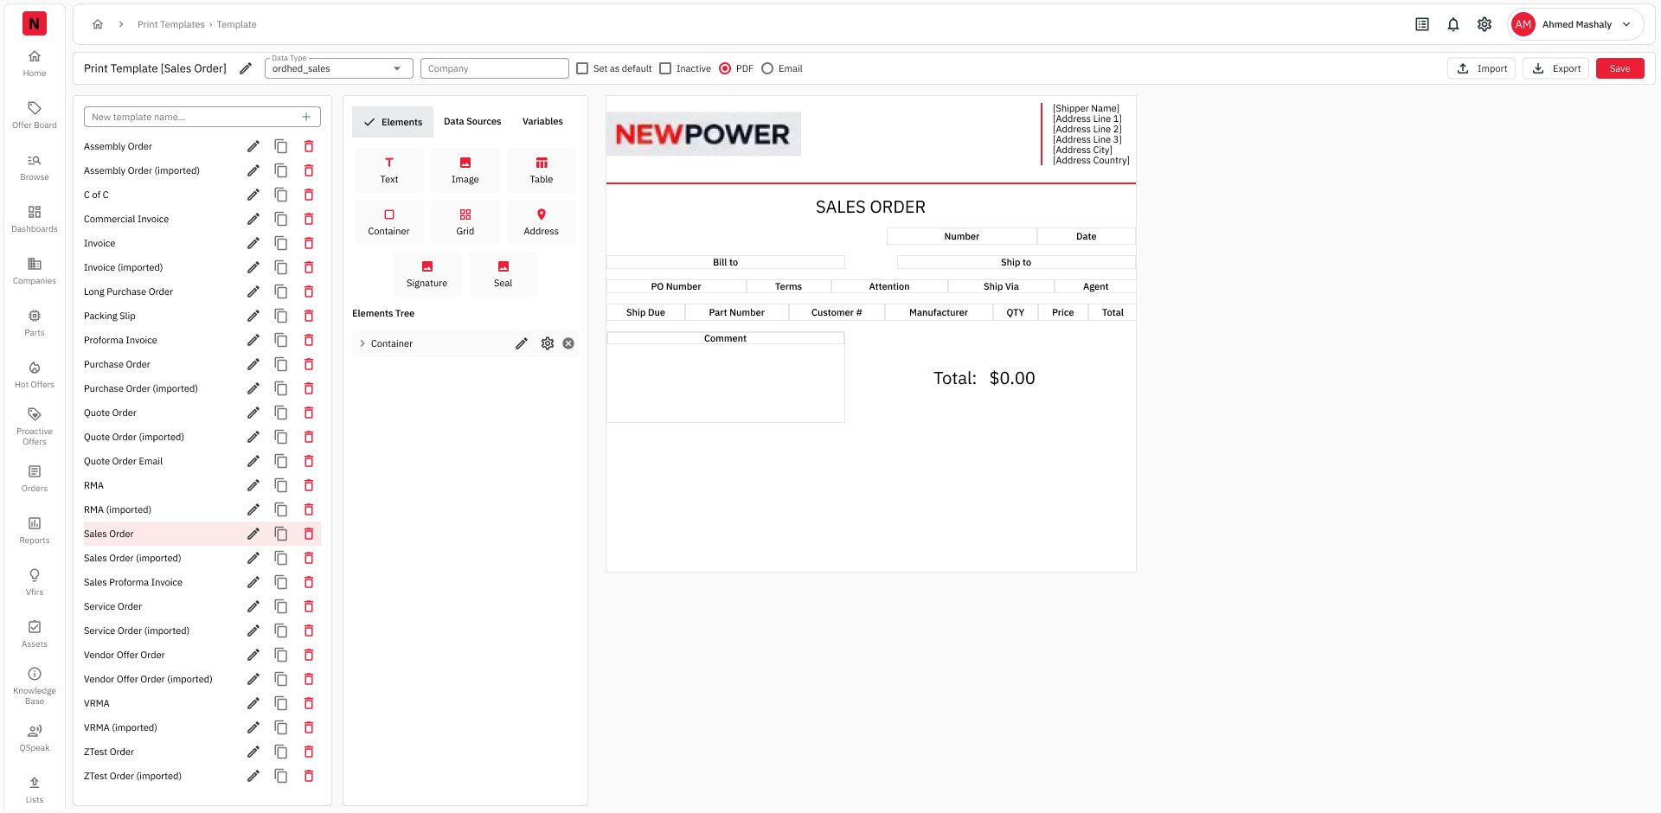Insert a Table element
The image size is (1661, 813).
click(542, 170)
